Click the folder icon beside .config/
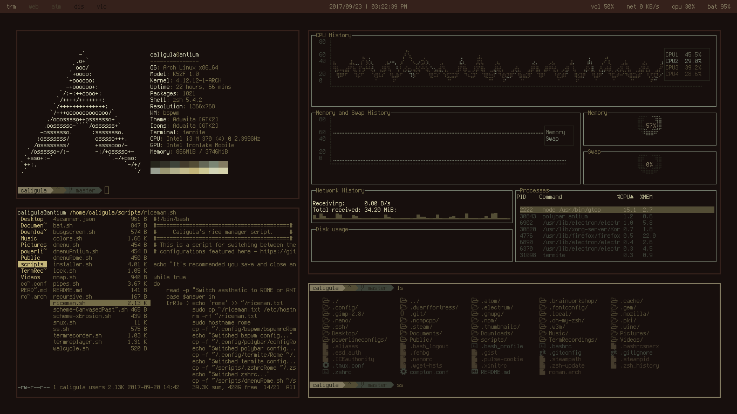This screenshot has height=414, width=737. [326, 307]
